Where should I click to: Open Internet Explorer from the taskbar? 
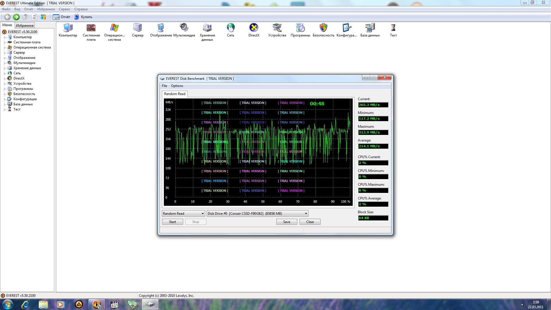click(x=26, y=304)
